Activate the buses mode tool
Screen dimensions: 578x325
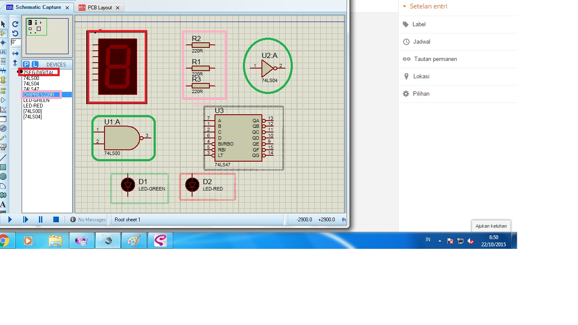(x=4, y=69)
